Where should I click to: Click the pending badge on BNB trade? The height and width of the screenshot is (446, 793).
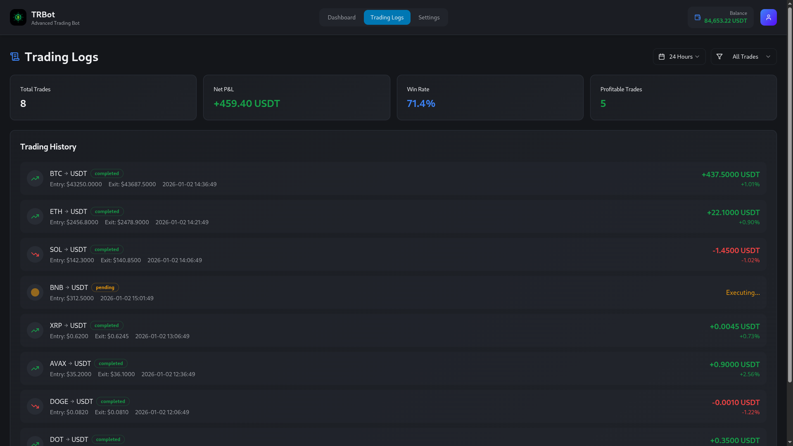[x=105, y=287]
